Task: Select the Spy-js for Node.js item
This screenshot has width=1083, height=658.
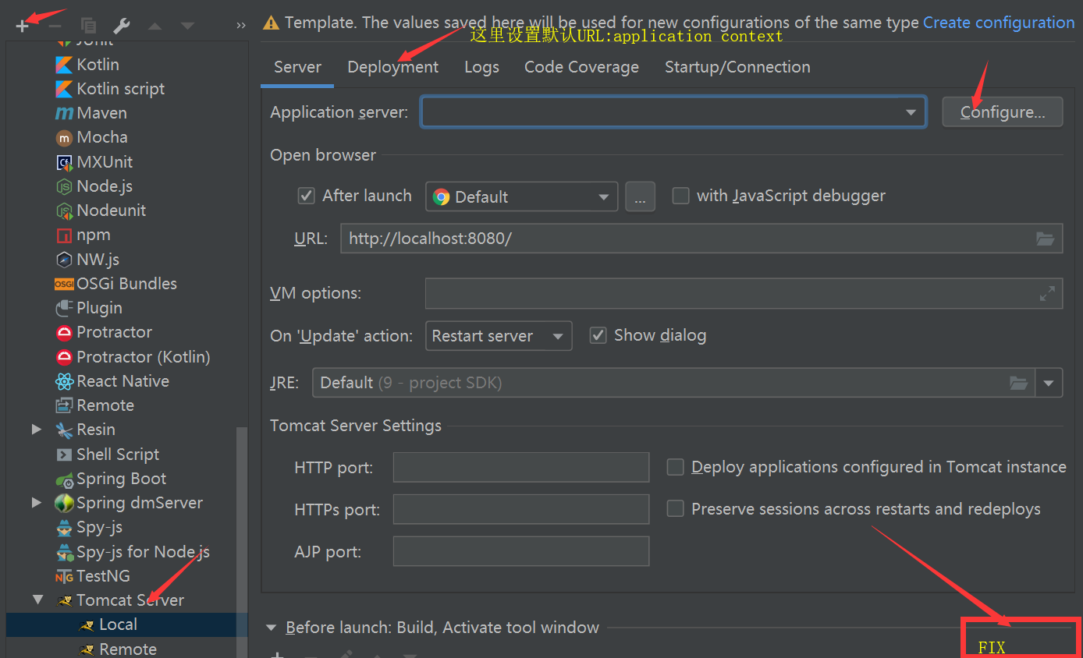Action: click(x=143, y=552)
